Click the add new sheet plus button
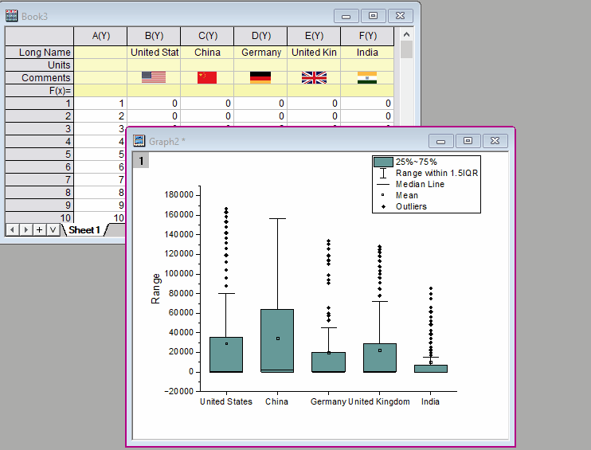The height and width of the screenshot is (450, 591). (39, 229)
